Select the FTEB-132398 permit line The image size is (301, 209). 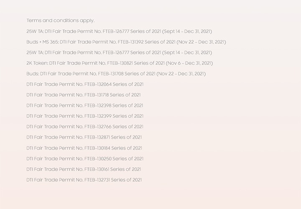[85, 105]
